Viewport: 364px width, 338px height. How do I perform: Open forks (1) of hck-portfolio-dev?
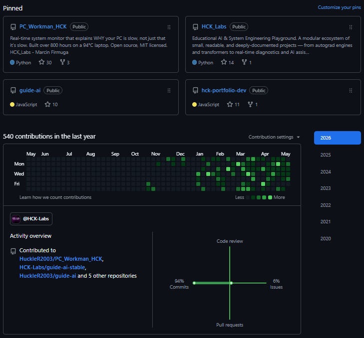click(x=253, y=105)
